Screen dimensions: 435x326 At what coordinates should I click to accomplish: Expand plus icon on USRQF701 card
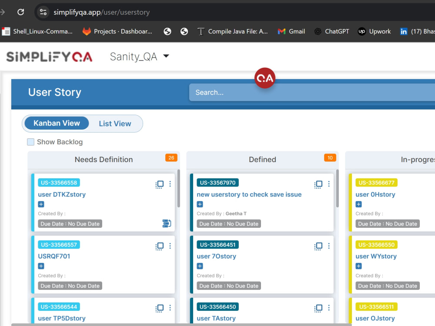pyautogui.click(x=41, y=266)
